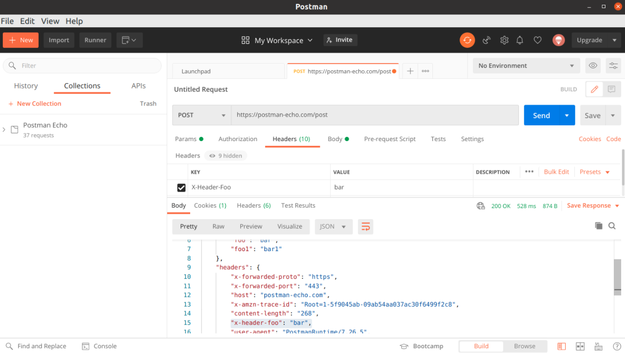Switch to the History tab
This screenshot has height=353, width=625.
(26, 86)
